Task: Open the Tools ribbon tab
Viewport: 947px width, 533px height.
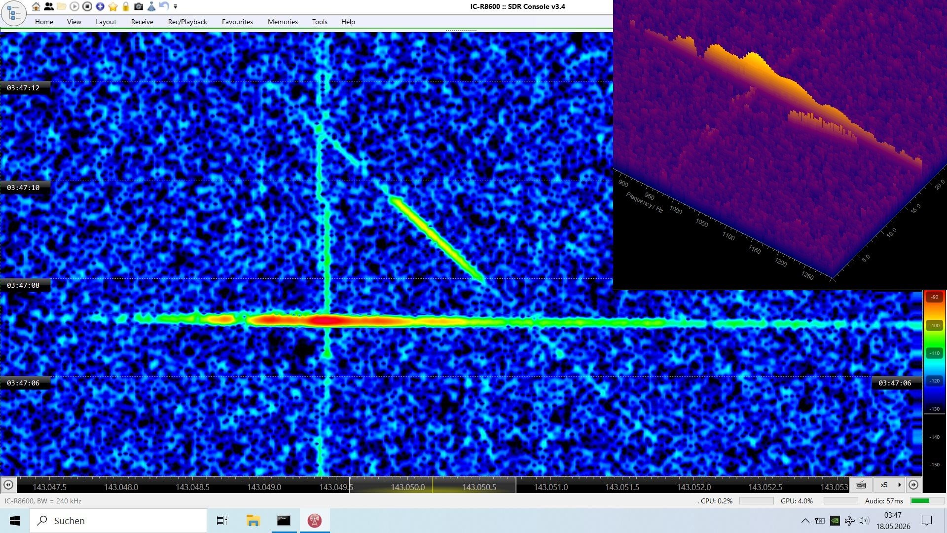Action: tap(320, 22)
